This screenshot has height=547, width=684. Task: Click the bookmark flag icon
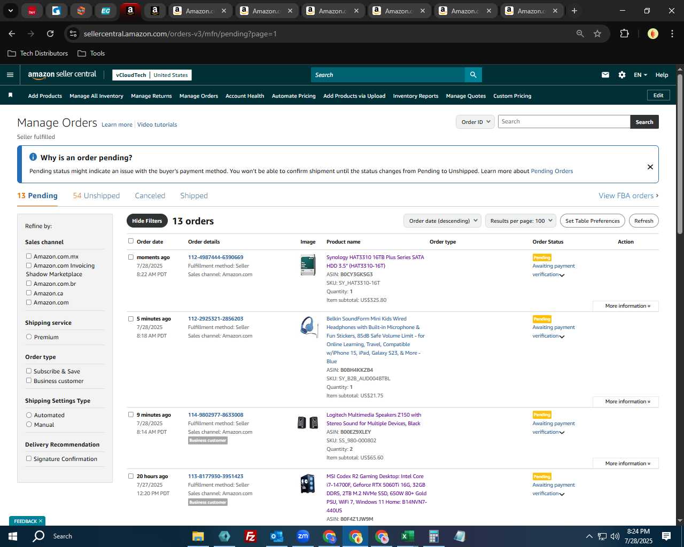(x=10, y=95)
